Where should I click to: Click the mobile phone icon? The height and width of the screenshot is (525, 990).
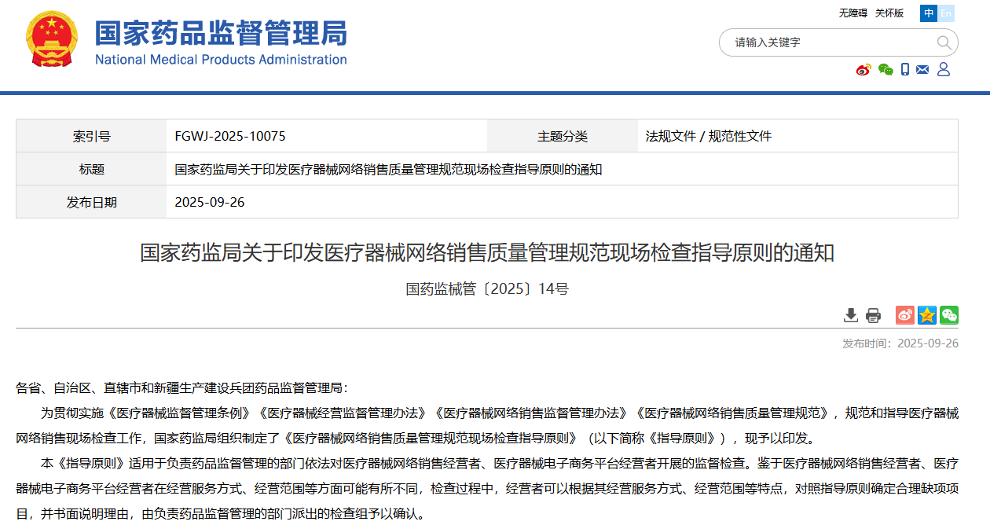905,70
